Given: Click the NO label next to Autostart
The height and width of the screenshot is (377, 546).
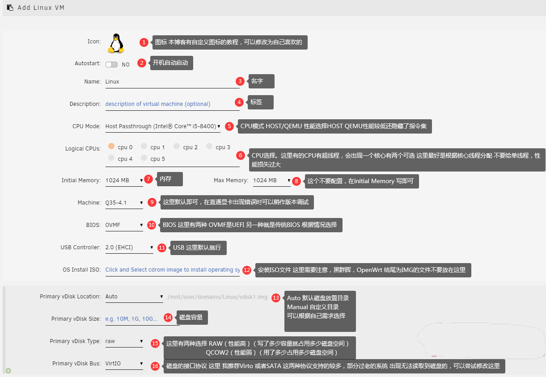Looking at the screenshot, I should pos(126,65).
